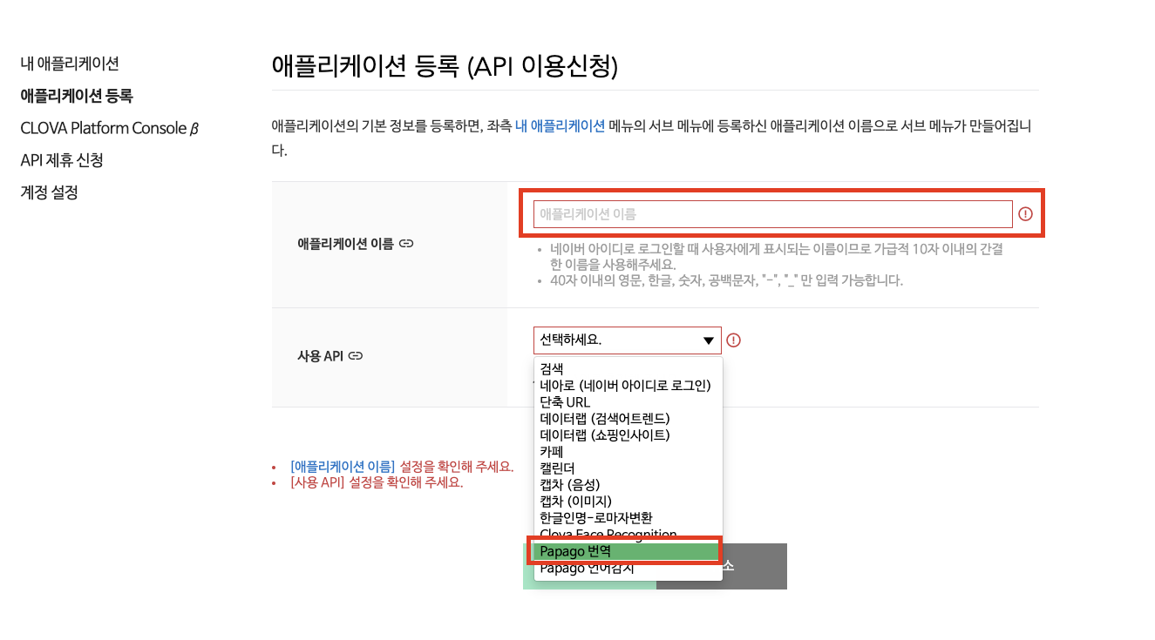Select 캡차 (이미지) option
The image size is (1155, 640).
pos(628,502)
